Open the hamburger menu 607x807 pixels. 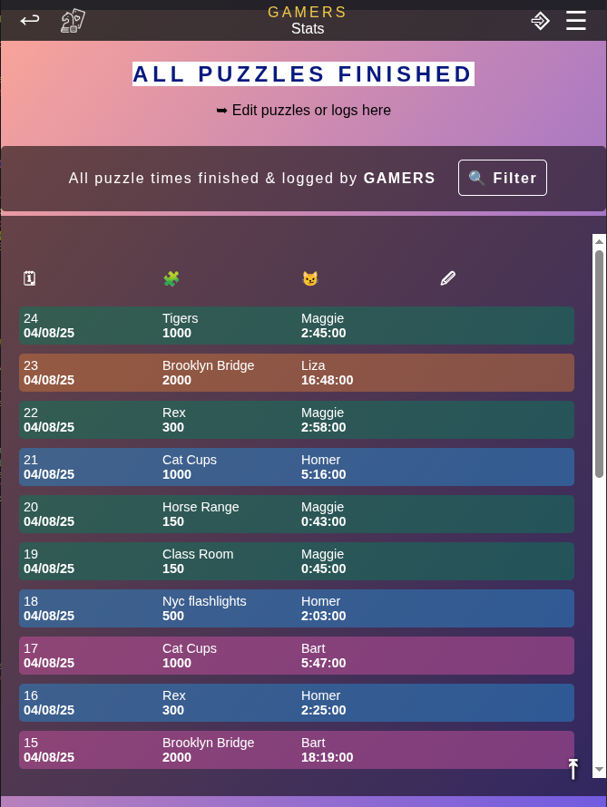pos(576,21)
